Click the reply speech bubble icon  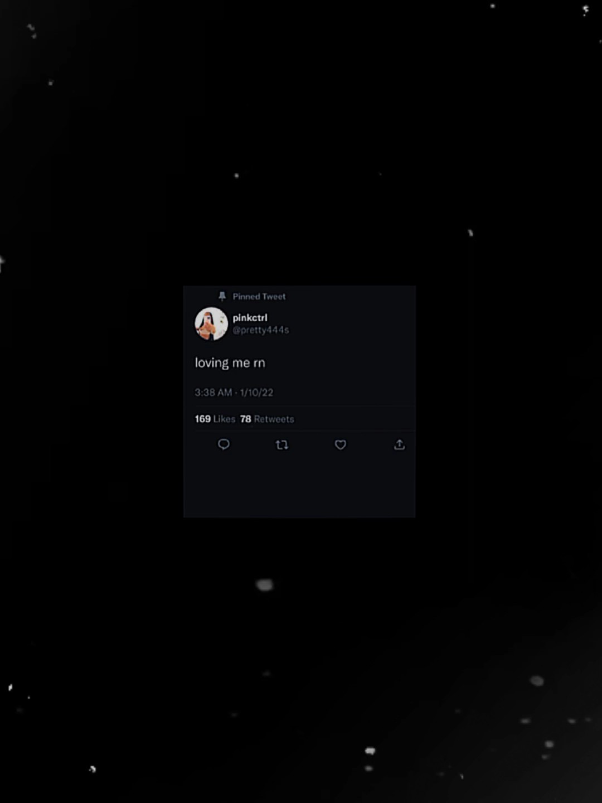(x=224, y=444)
